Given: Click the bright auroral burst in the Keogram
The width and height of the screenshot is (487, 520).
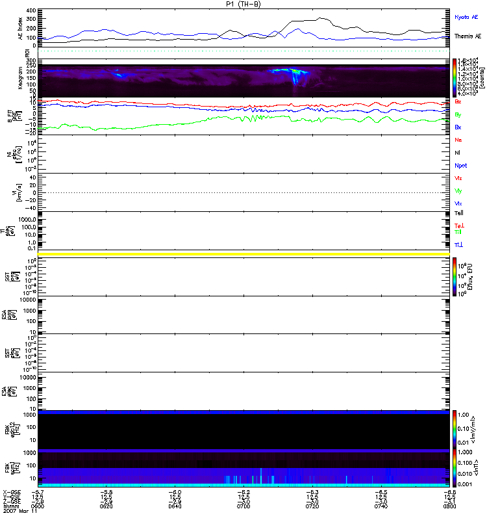Looking at the screenshot, I should tap(293, 75).
